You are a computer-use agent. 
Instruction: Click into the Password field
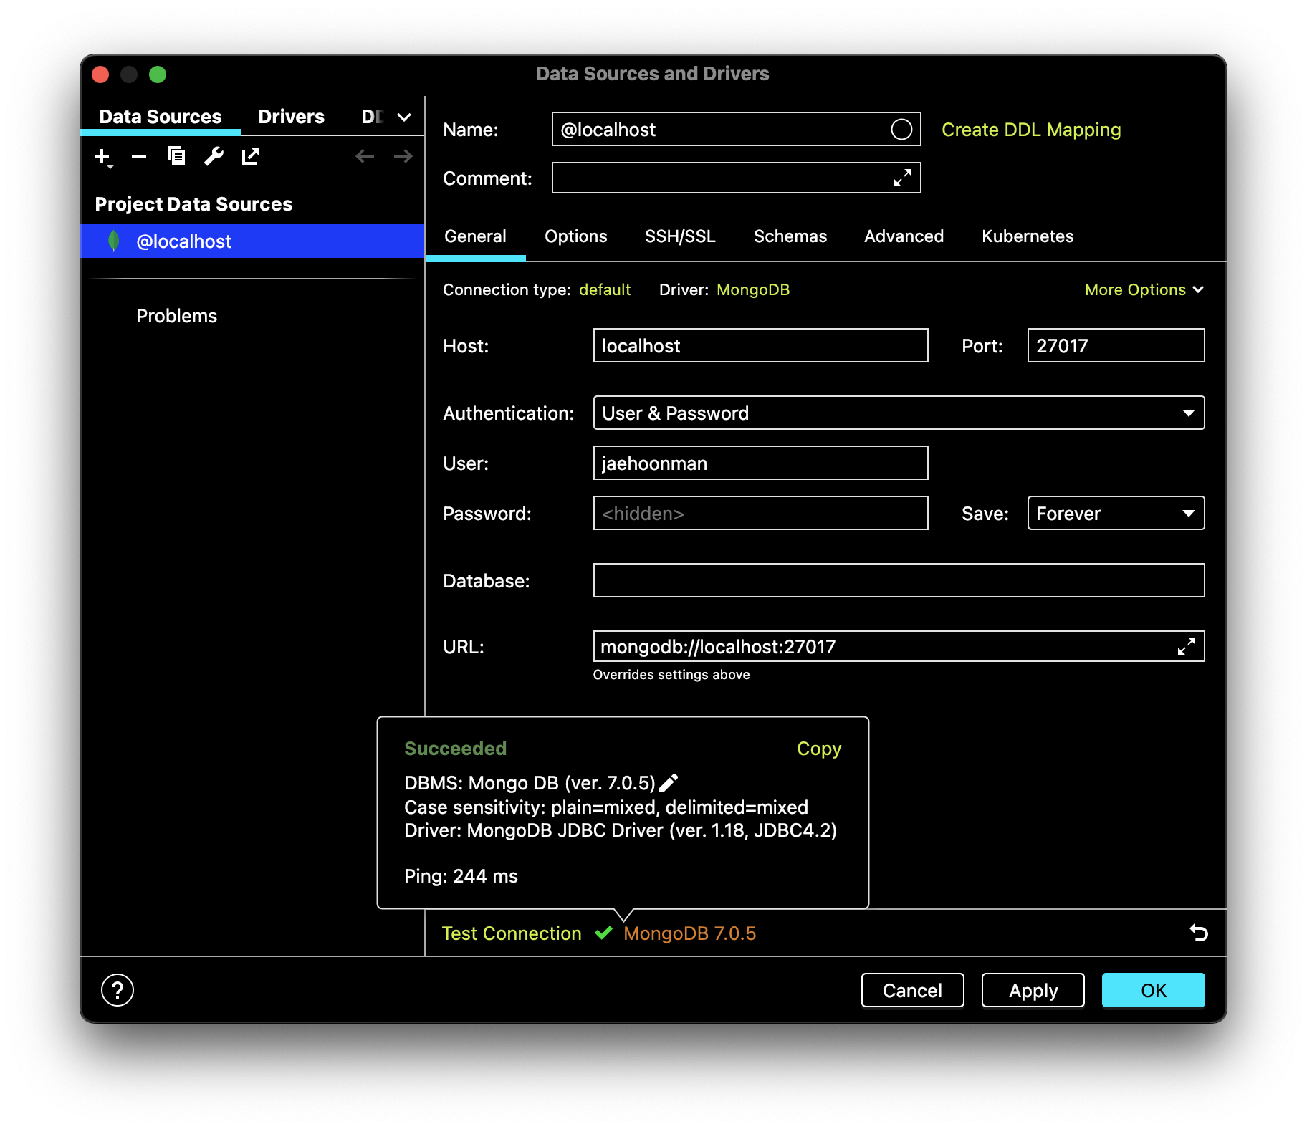point(760,513)
